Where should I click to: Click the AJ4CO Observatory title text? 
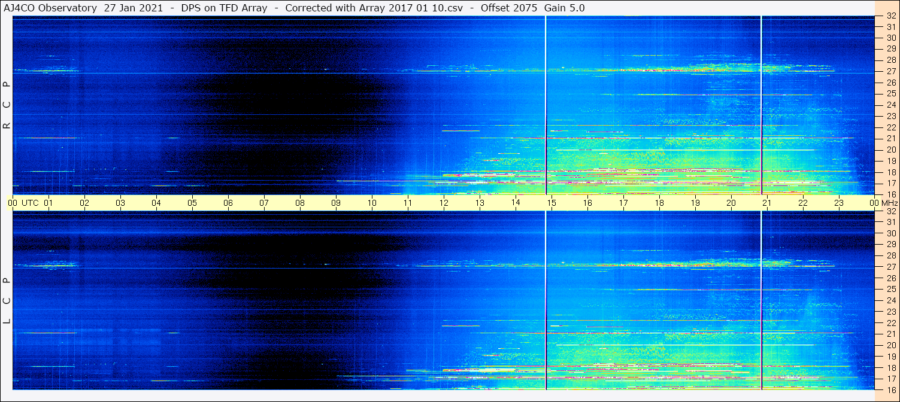click(x=49, y=8)
